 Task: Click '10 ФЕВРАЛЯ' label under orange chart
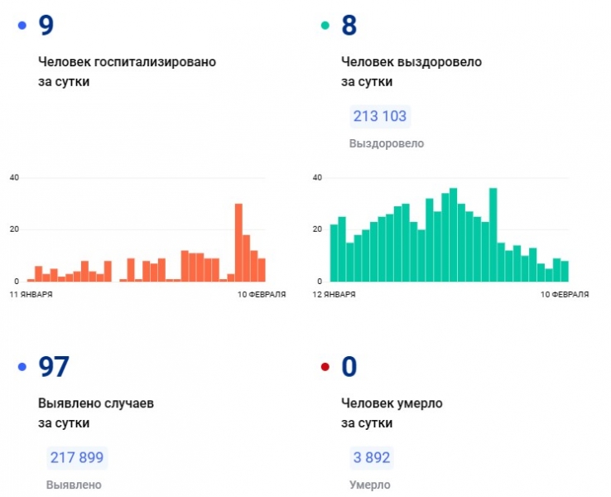[261, 295]
